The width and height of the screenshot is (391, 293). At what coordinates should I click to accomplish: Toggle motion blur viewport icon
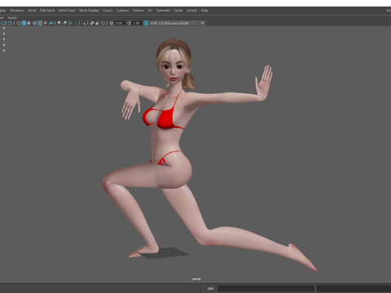pos(64,23)
